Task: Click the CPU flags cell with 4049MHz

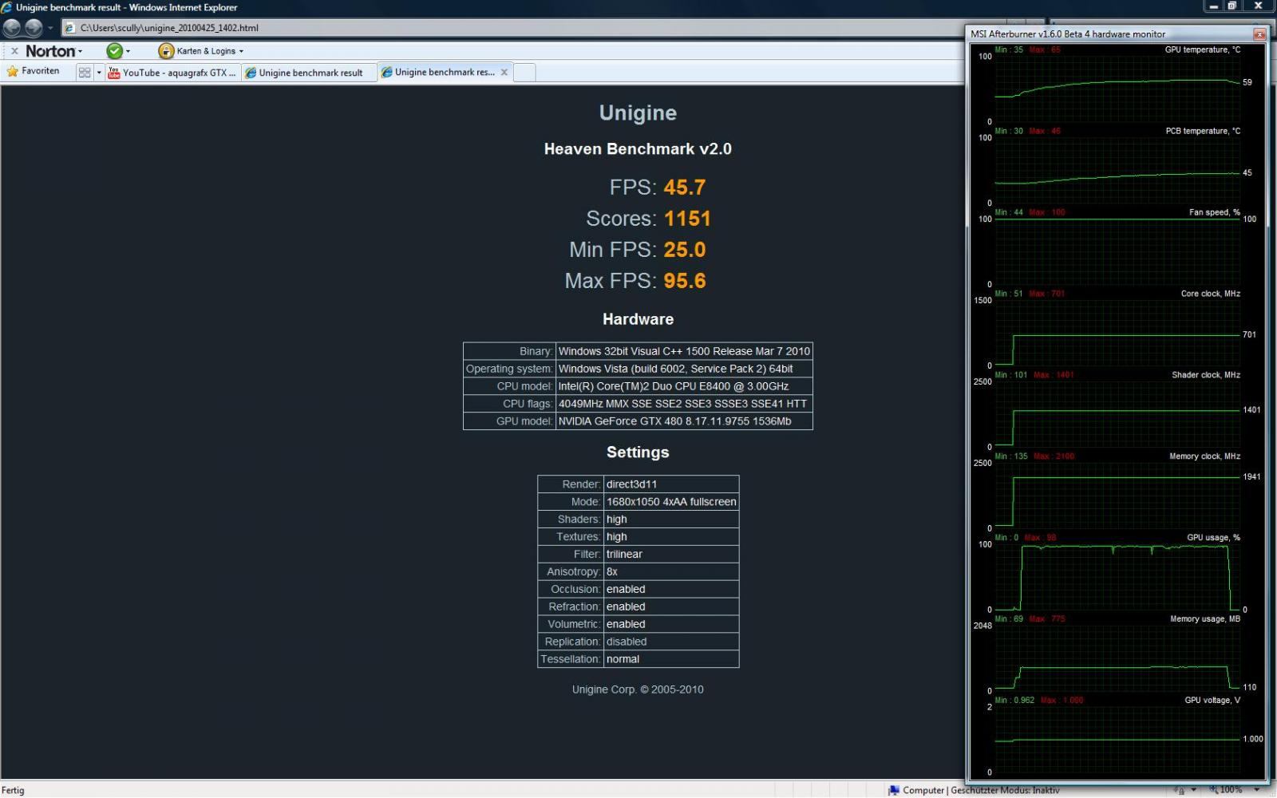Action: 684,404
